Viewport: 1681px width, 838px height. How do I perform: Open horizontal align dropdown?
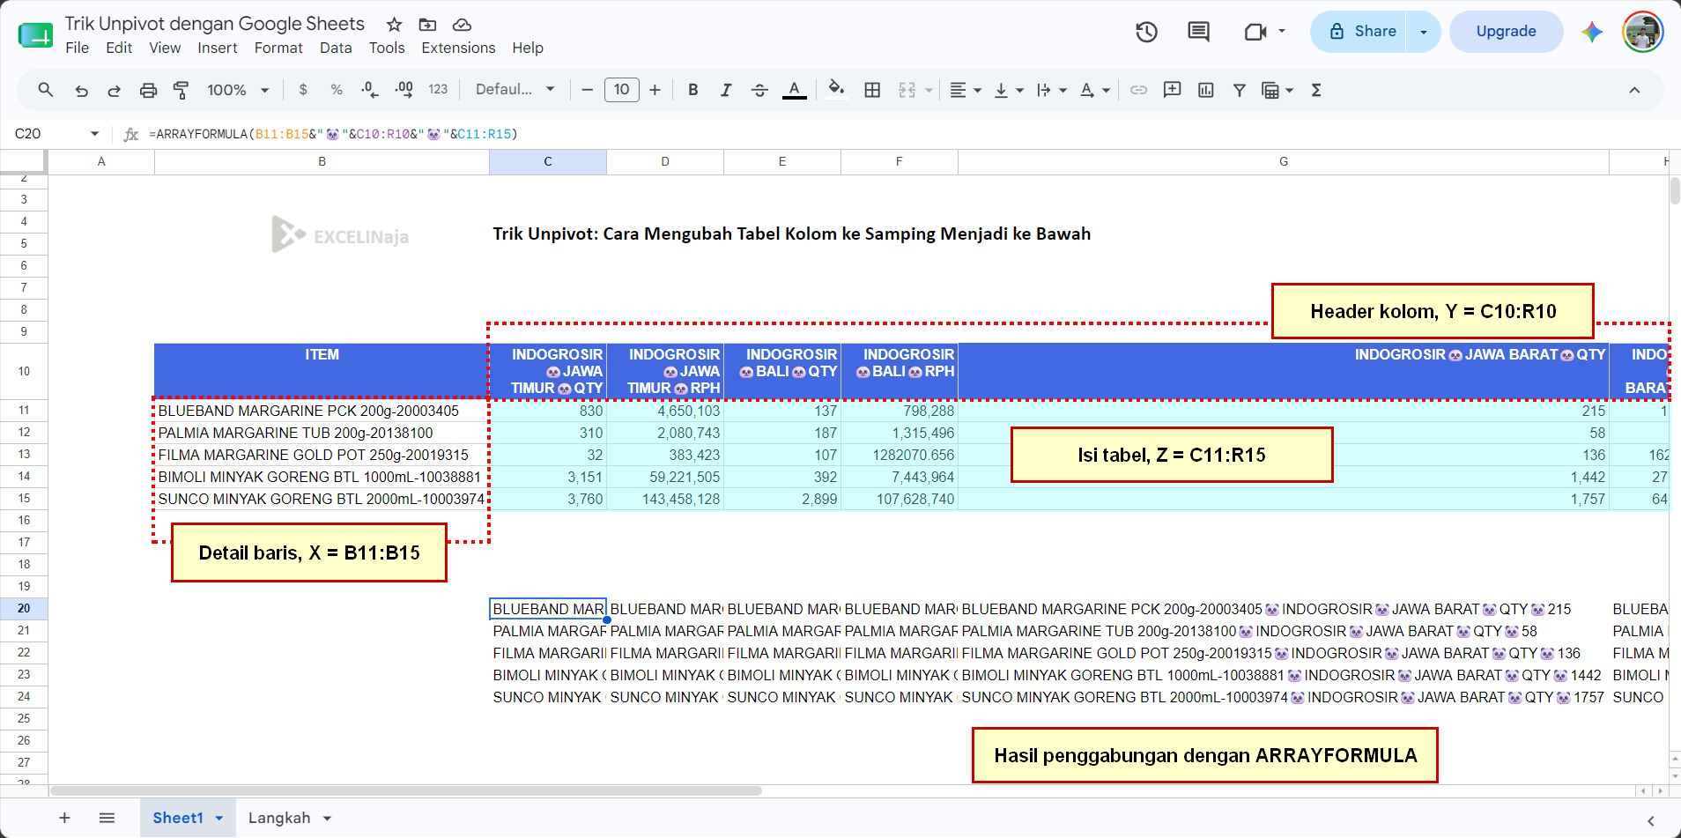point(966,90)
